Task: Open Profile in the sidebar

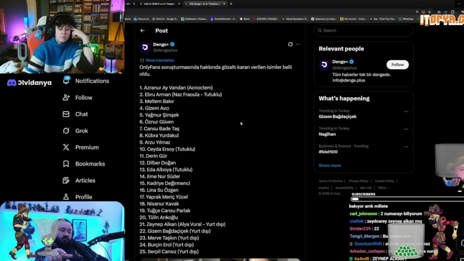Action: tap(77, 197)
